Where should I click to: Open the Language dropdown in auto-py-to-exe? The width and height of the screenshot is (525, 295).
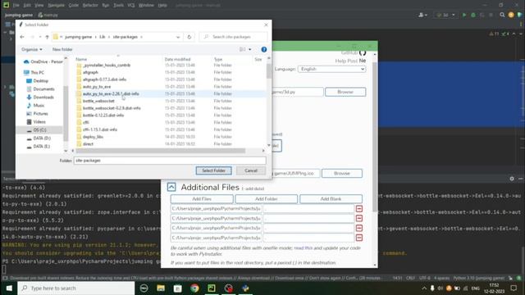pos(331,69)
